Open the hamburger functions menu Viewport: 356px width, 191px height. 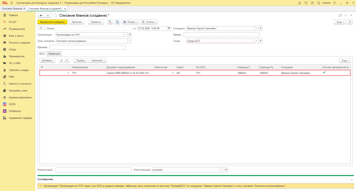point(12,3)
